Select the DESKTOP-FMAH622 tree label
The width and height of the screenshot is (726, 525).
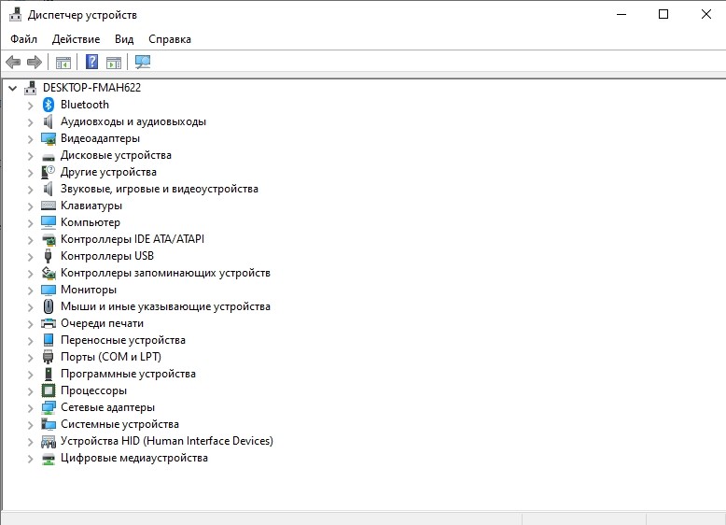pos(91,88)
